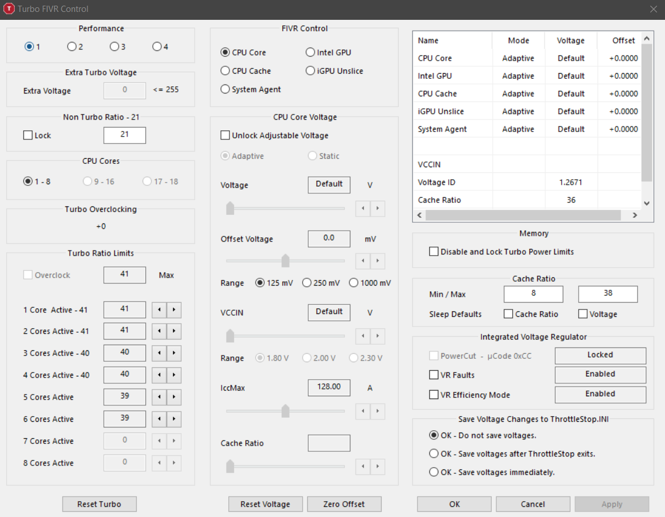Nudge Offset Voltage left with arrow
This screenshot has height=517, width=665.
363,260
